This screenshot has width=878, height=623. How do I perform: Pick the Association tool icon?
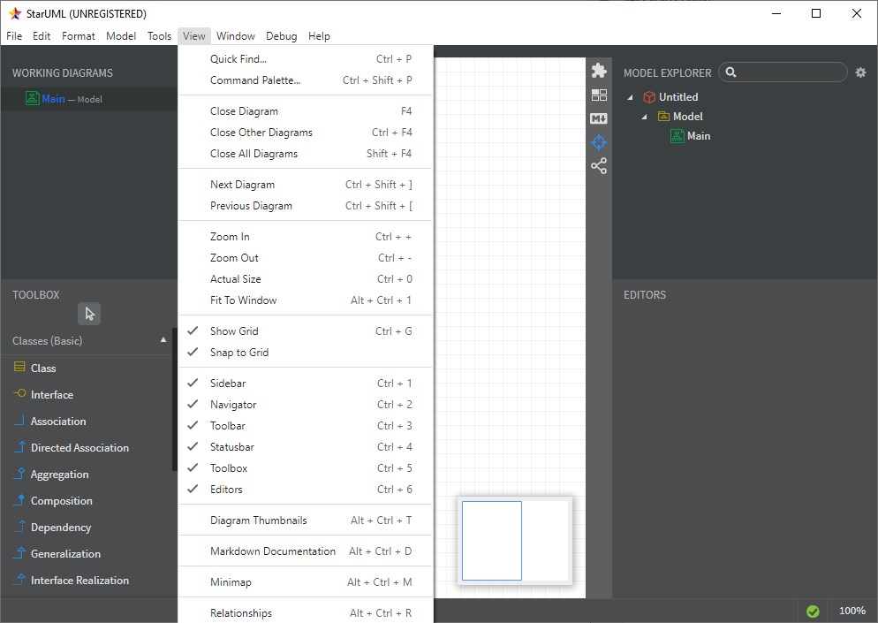[19, 420]
